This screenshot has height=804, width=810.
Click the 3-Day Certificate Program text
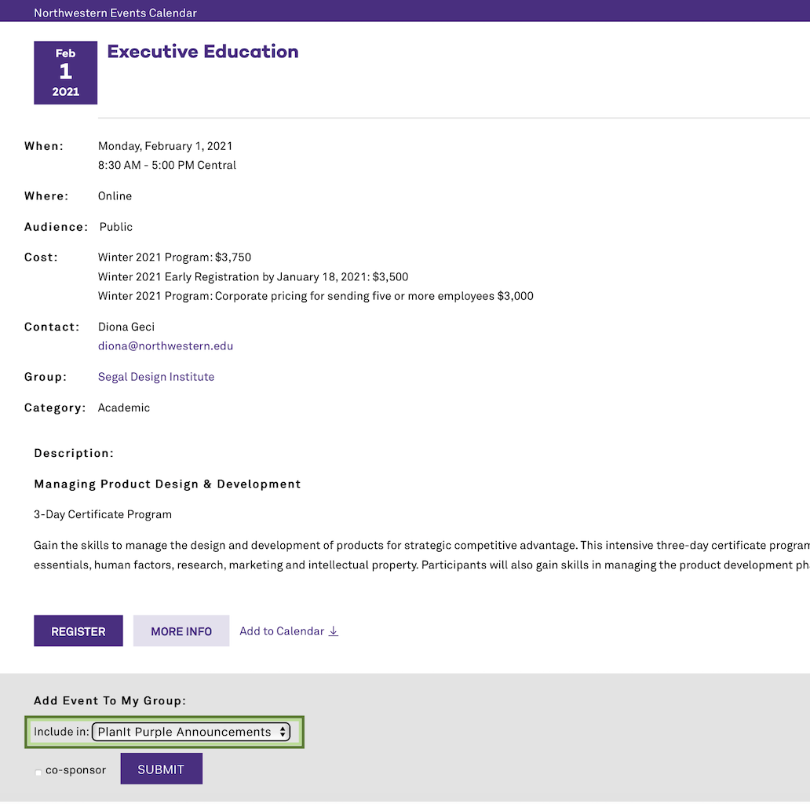(x=103, y=514)
